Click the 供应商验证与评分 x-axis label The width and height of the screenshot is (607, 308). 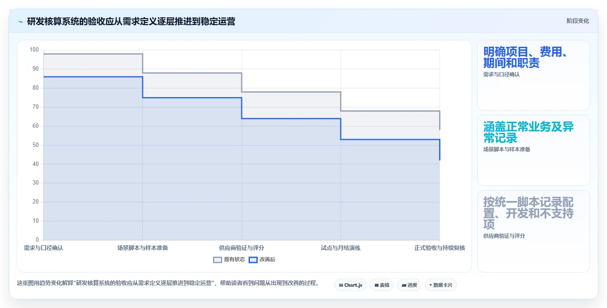[242, 248]
